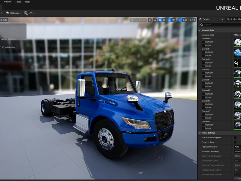Click Element 7 material thumbnail
Screen dimensions: 241x181
click(x=237, y=115)
